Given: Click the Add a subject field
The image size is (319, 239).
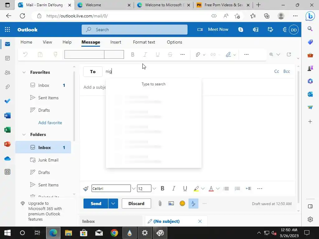Looking at the screenshot, I should [94, 87].
